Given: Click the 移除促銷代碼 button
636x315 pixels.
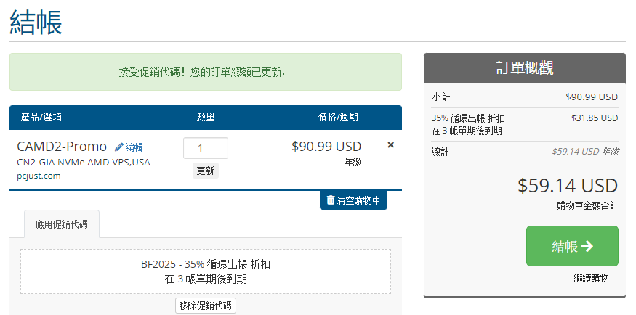Looking at the screenshot, I should pyautogui.click(x=206, y=306).
